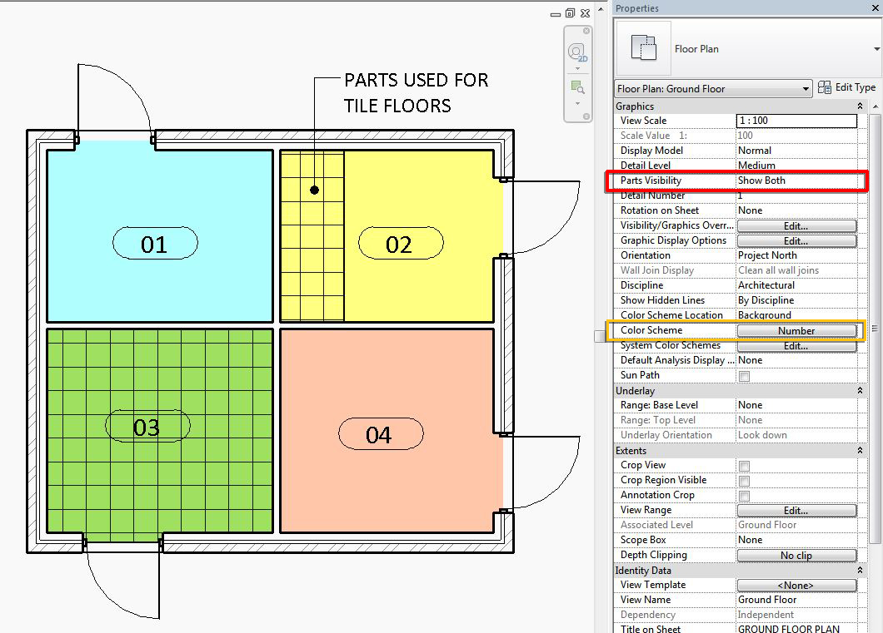883x633 pixels.
Task: Click the Properties panel scrollbar up arrow
Action: point(876,106)
